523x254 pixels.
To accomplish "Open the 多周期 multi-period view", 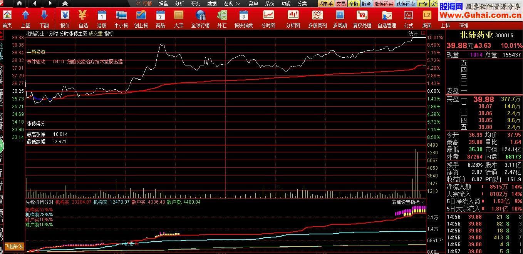I will (x=340, y=19).
